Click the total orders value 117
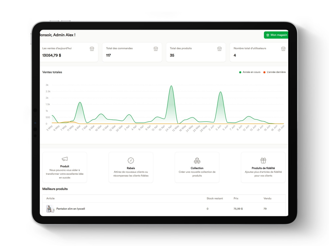The image size is (329, 246). pos(108,55)
